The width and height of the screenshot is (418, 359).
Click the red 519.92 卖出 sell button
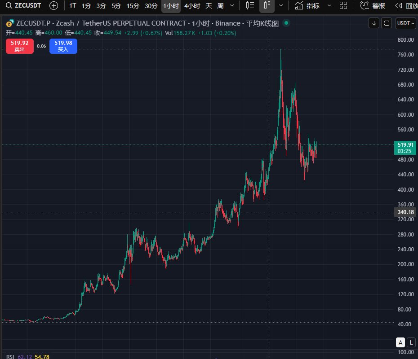coord(20,46)
